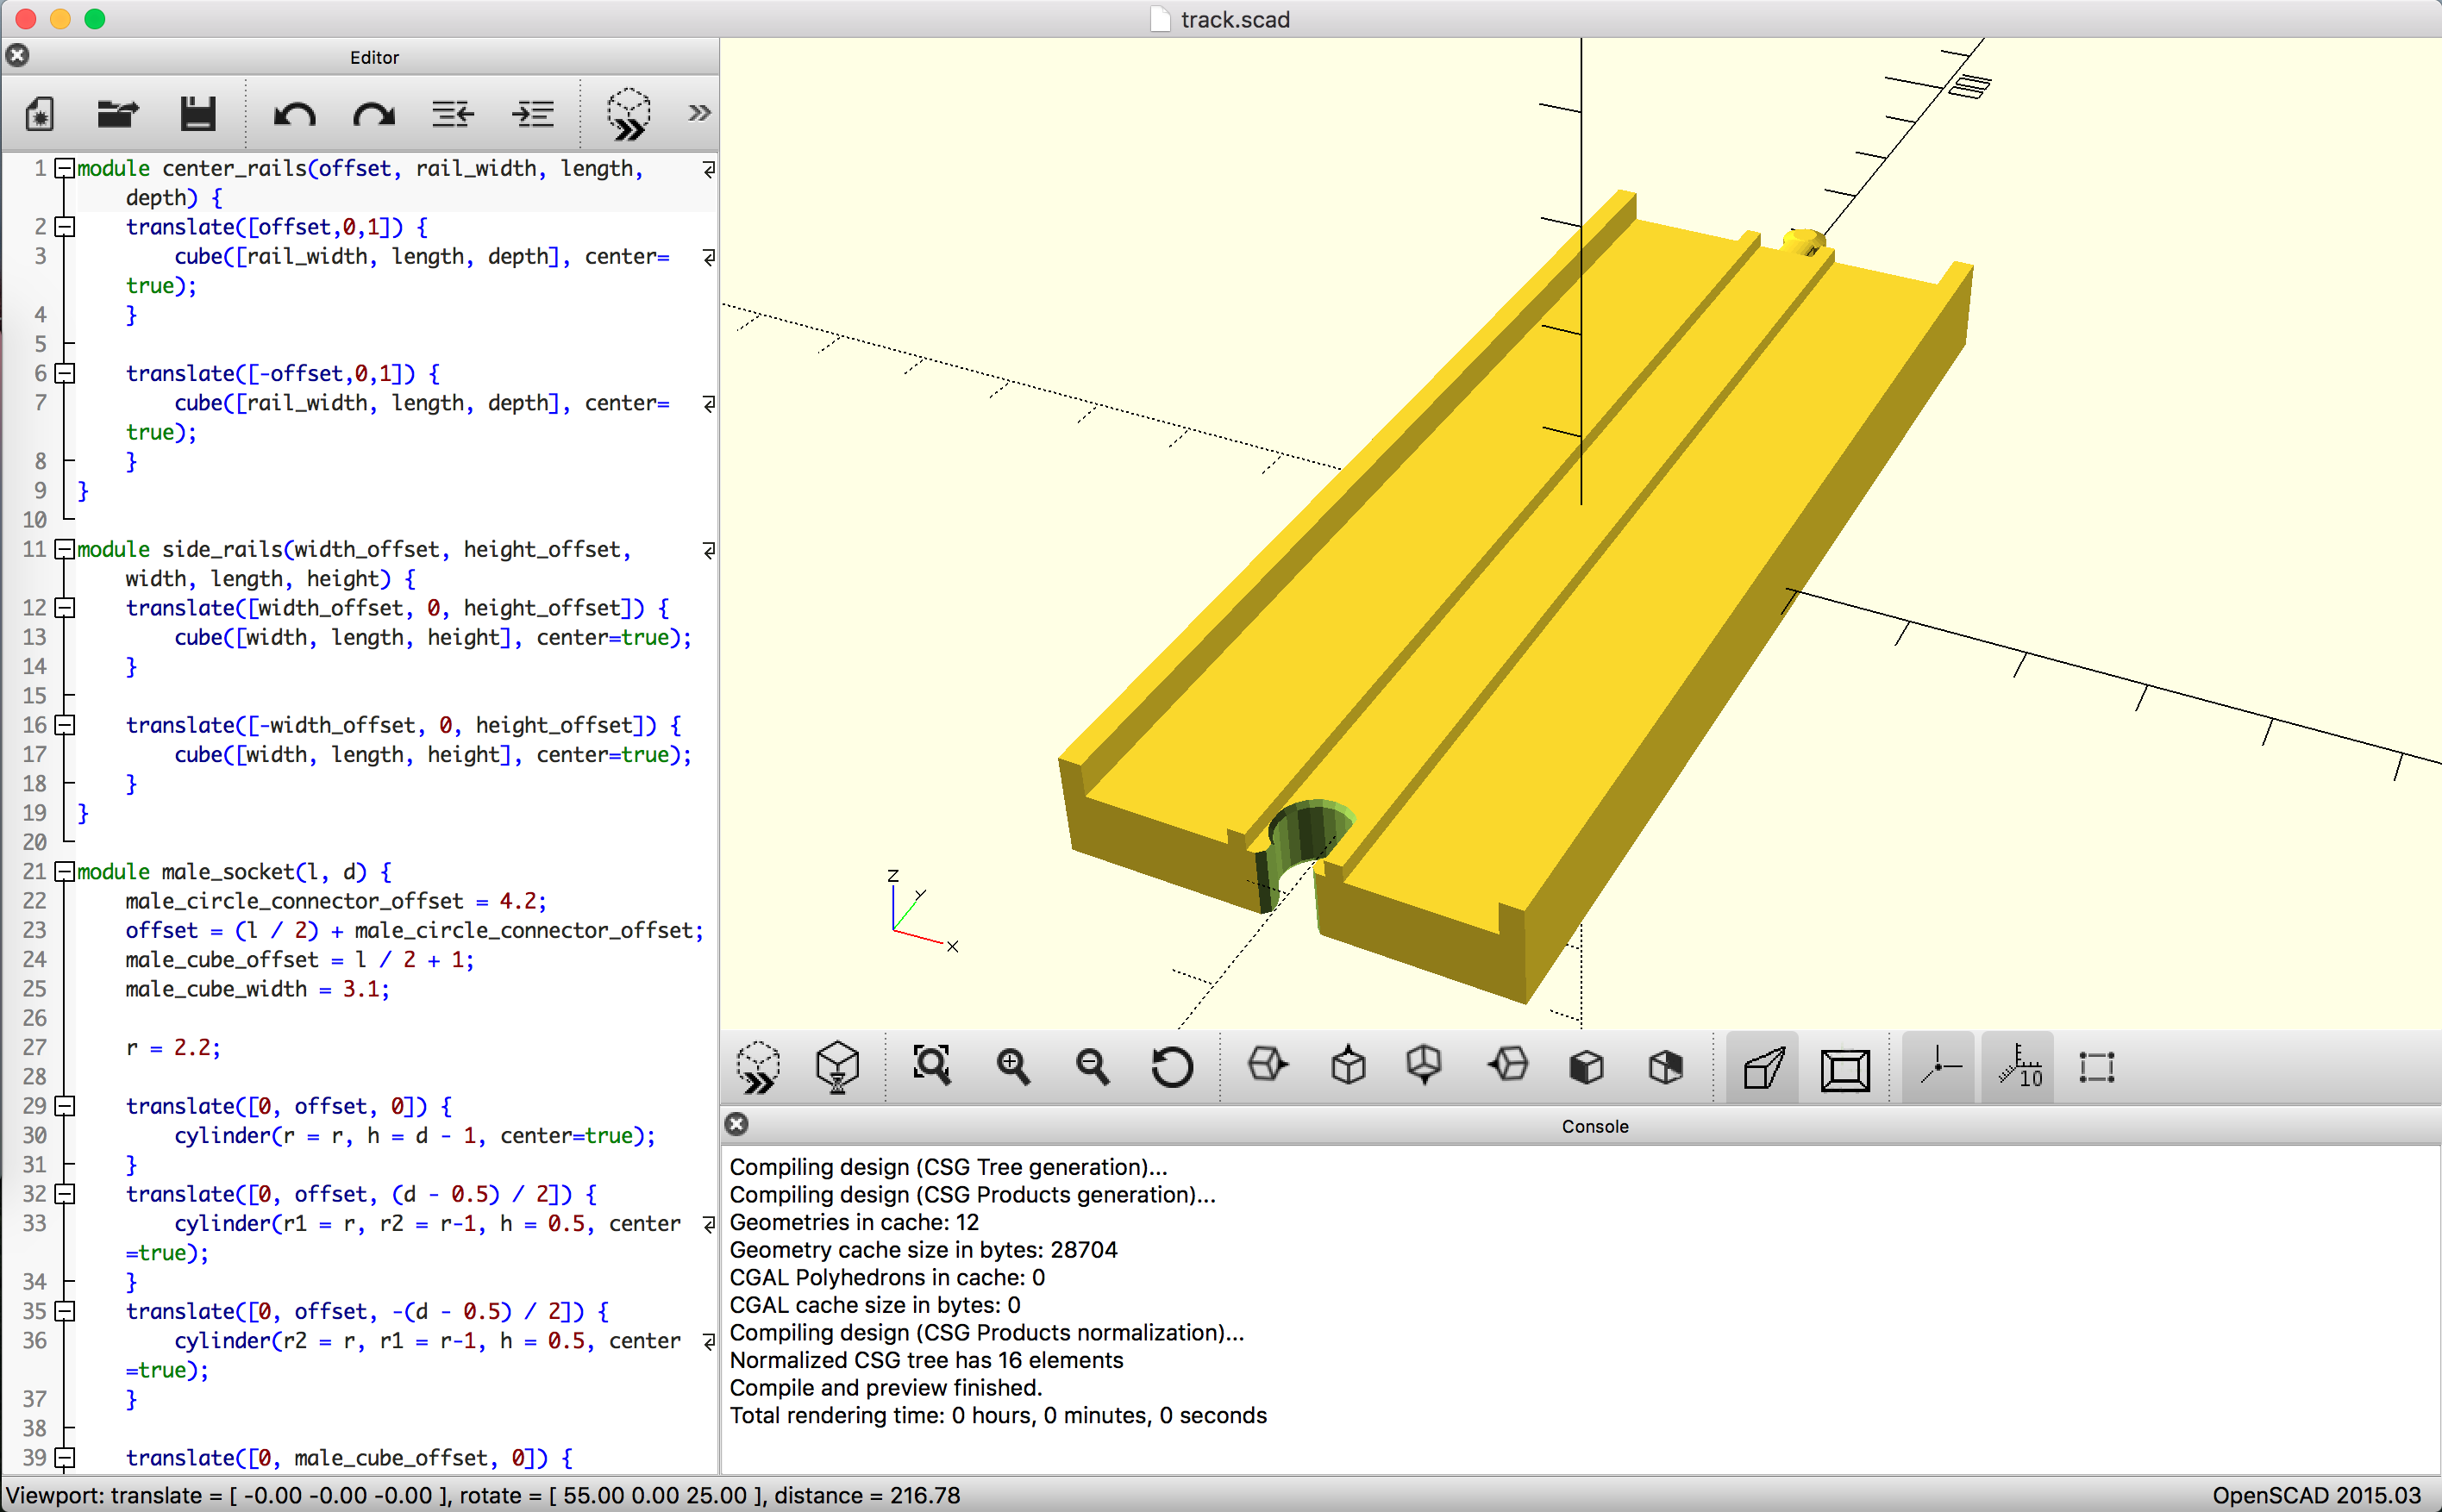Toggle the scale markers display
The width and height of the screenshot is (2442, 1512).
(2017, 1066)
